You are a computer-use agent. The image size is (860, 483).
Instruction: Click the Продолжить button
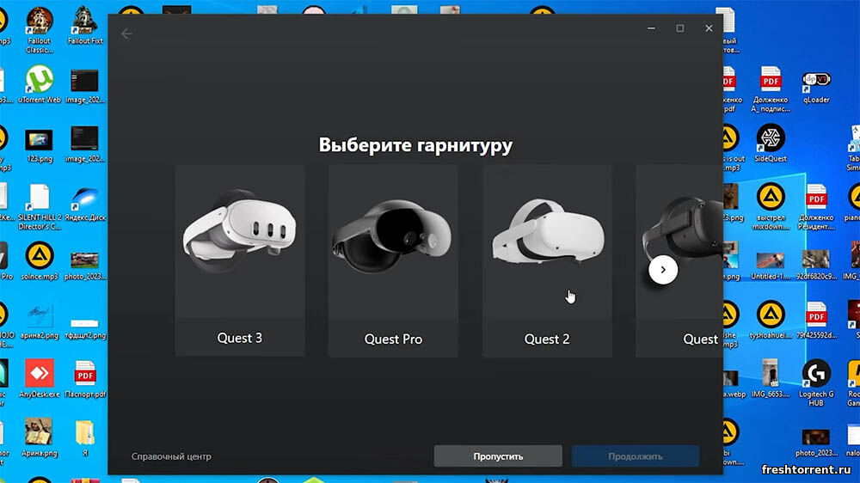click(636, 456)
